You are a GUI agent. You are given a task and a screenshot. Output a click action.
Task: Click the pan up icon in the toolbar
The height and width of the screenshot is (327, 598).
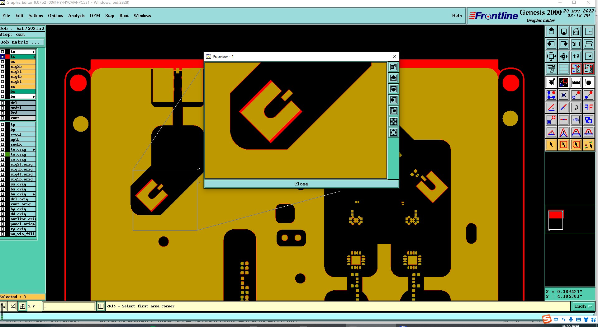coord(551,31)
